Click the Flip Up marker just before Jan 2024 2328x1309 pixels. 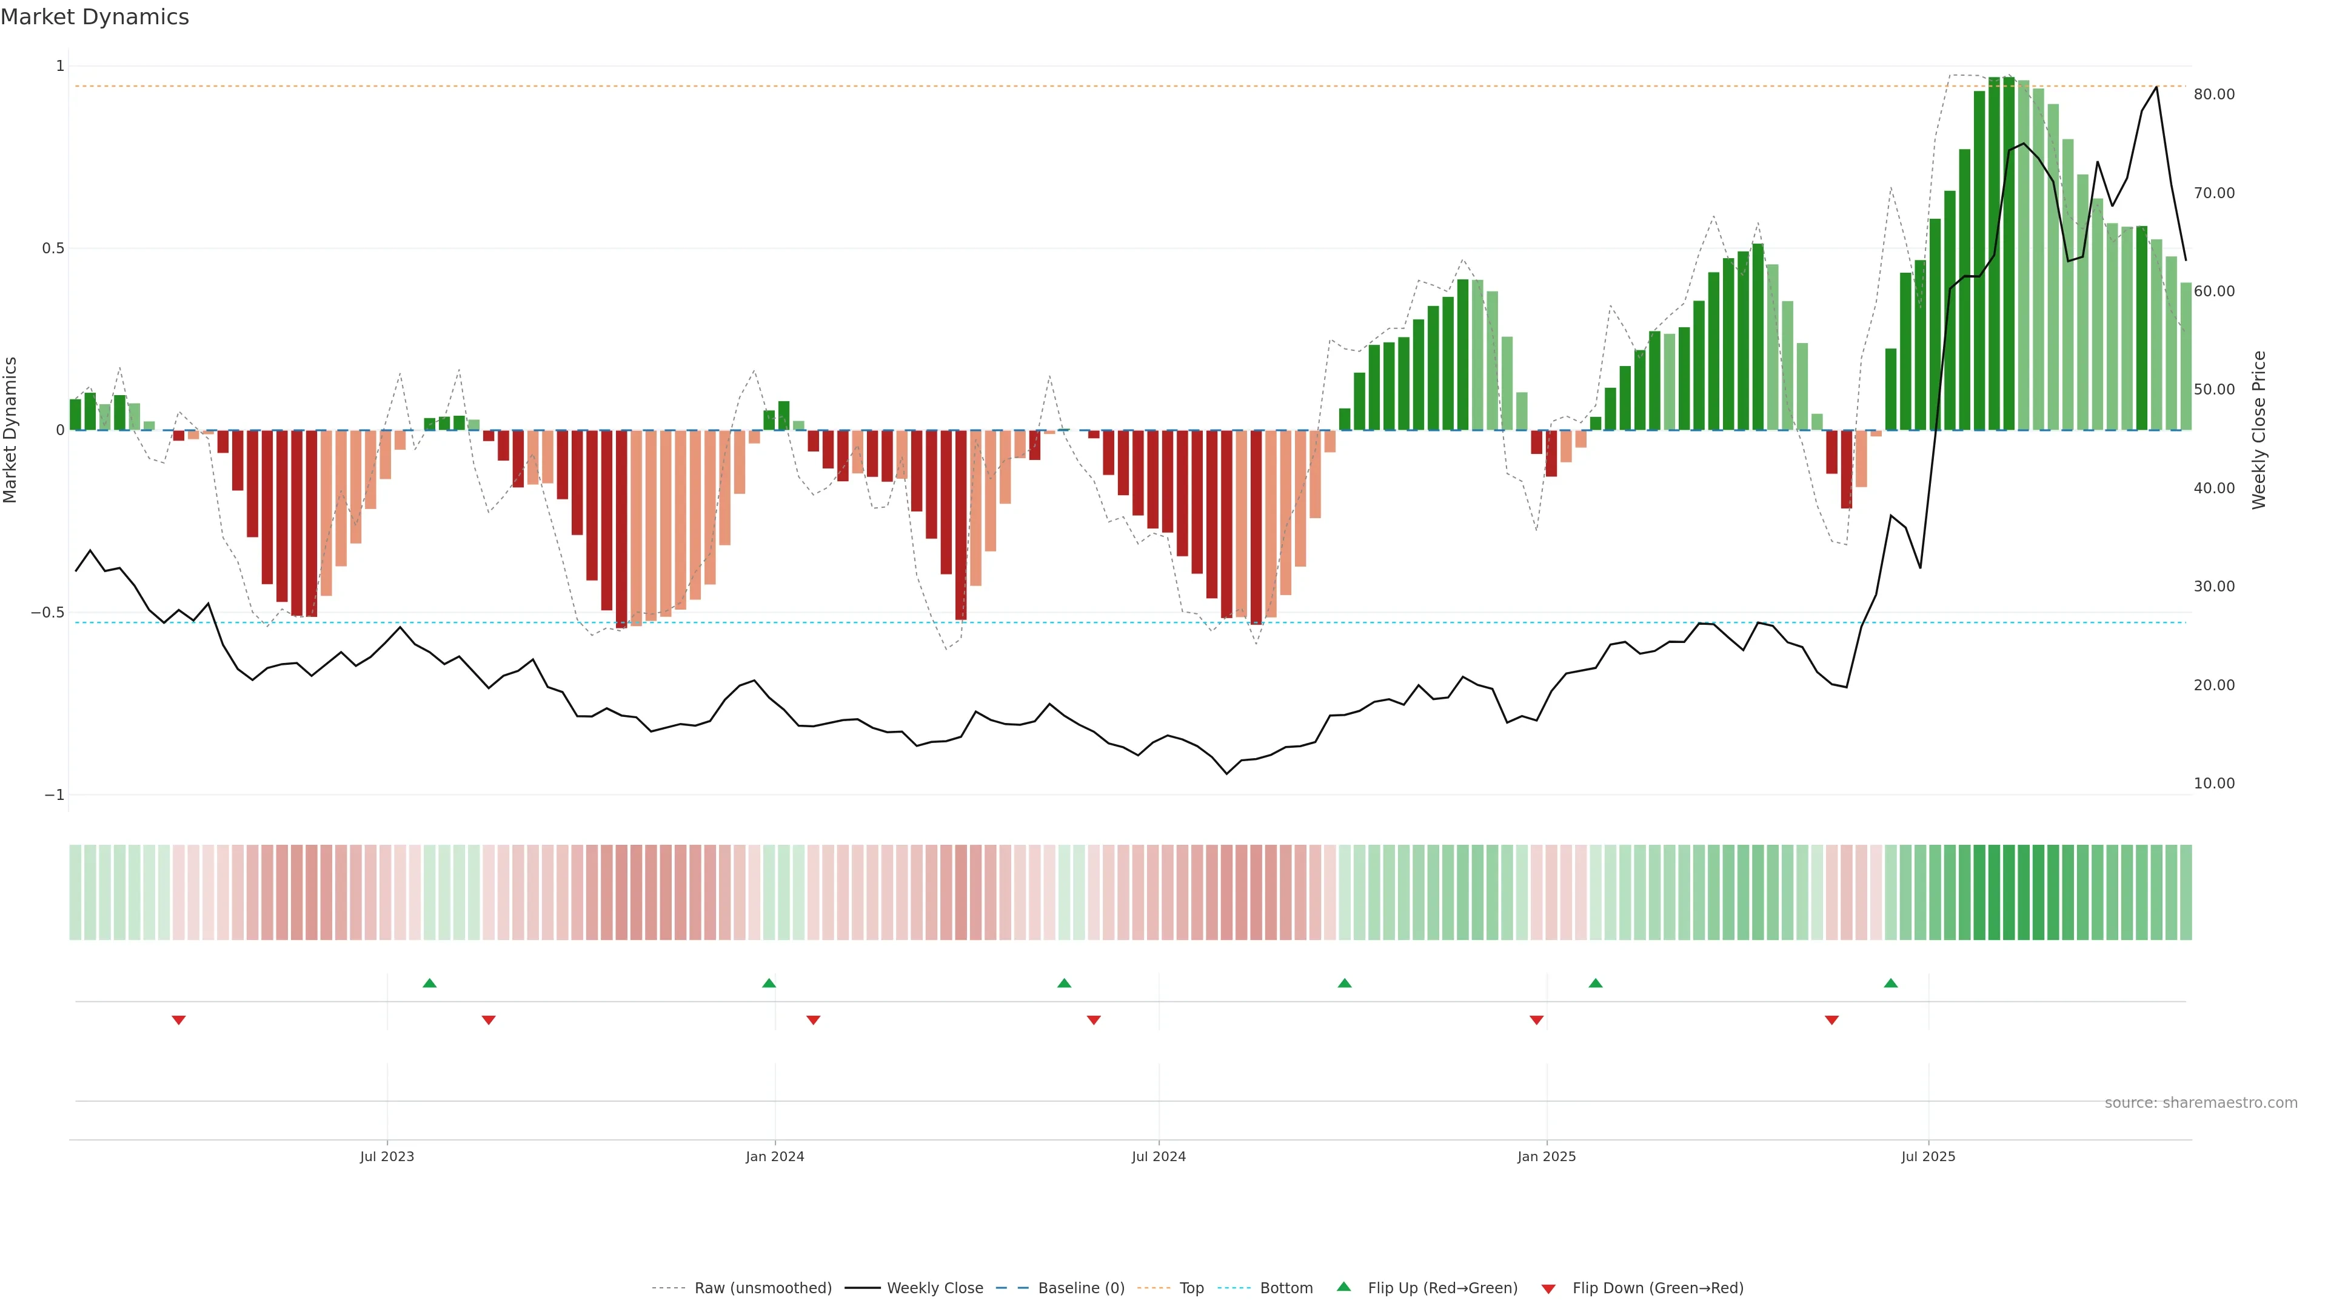[769, 983]
